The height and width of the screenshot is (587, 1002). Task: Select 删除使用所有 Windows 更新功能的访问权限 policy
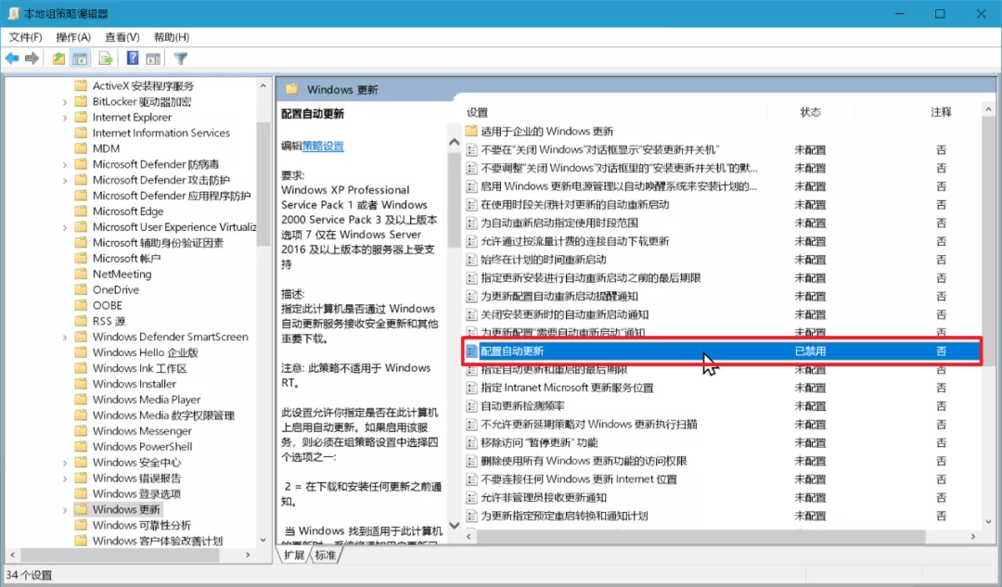[584, 461]
